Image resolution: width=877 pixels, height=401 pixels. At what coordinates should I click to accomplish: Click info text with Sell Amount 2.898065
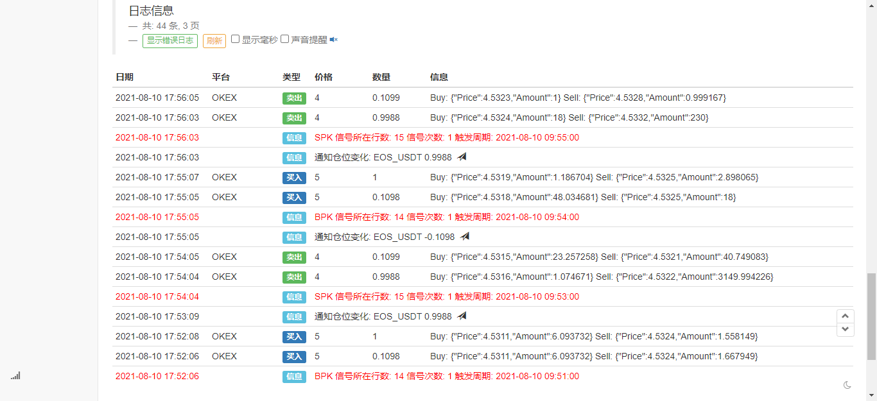tap(594, 177)
